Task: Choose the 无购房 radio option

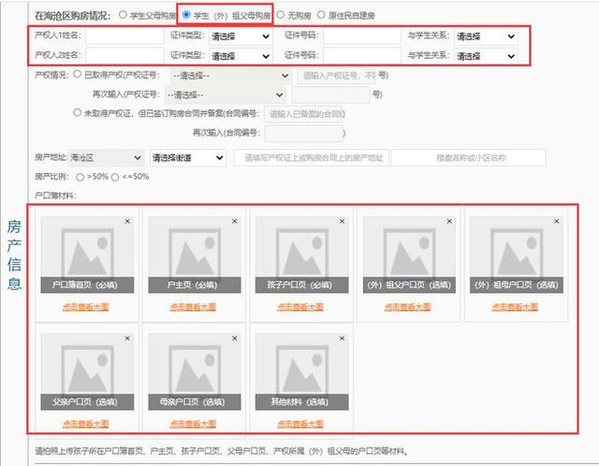Action: [281, 15]
